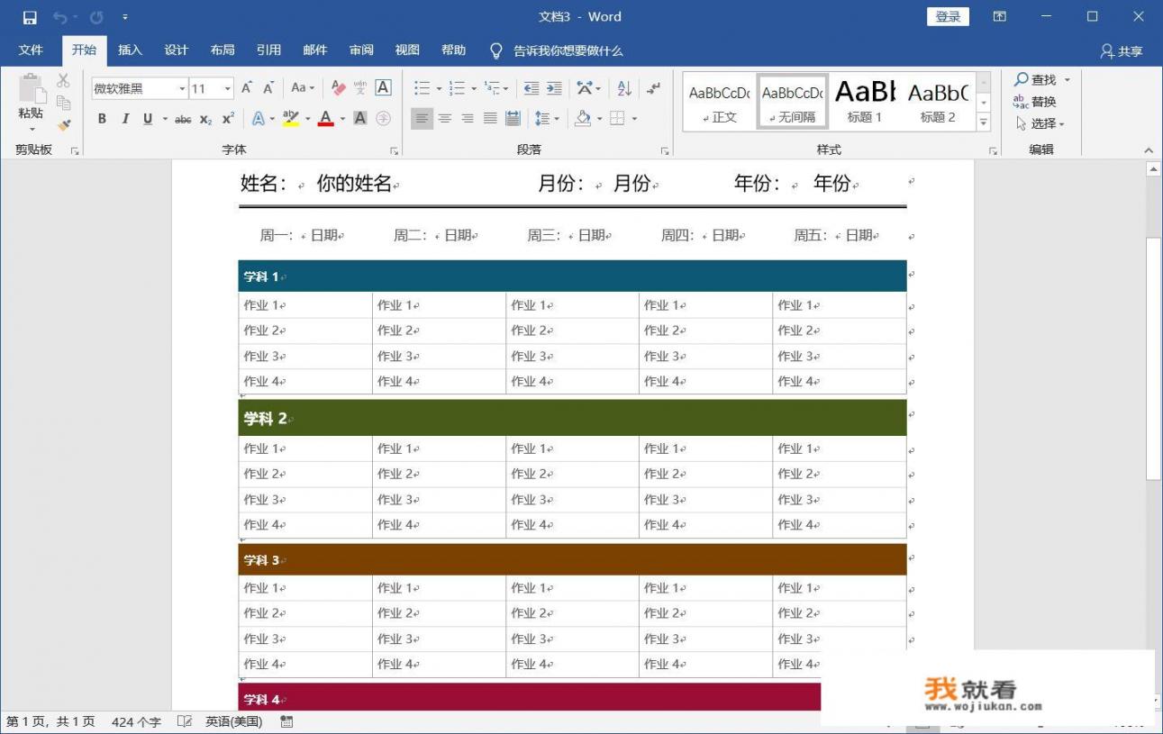
Task: Apply character shading icon
Action: (360, 118)
